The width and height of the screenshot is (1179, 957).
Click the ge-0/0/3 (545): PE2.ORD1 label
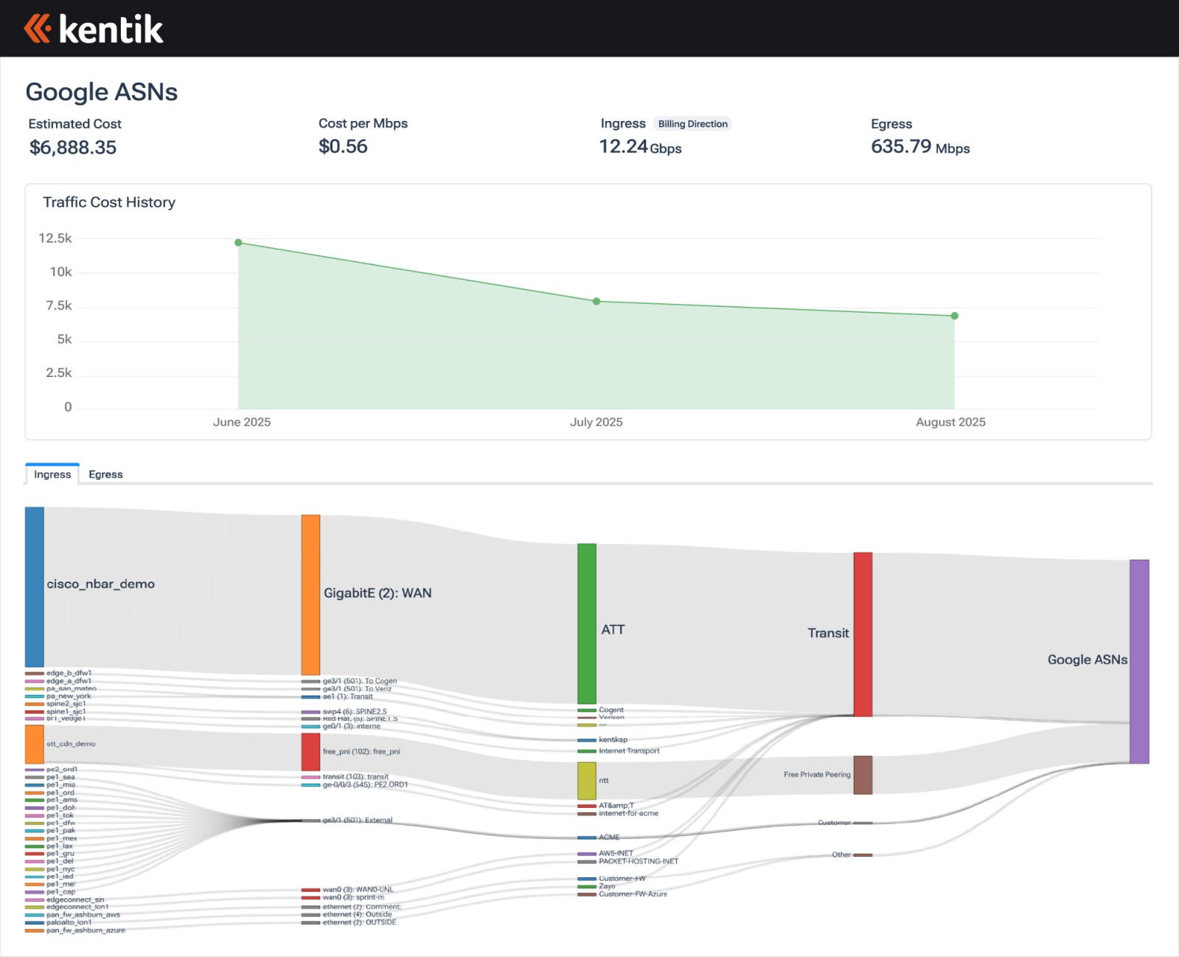pyautogui.click(x=365, y=784)
